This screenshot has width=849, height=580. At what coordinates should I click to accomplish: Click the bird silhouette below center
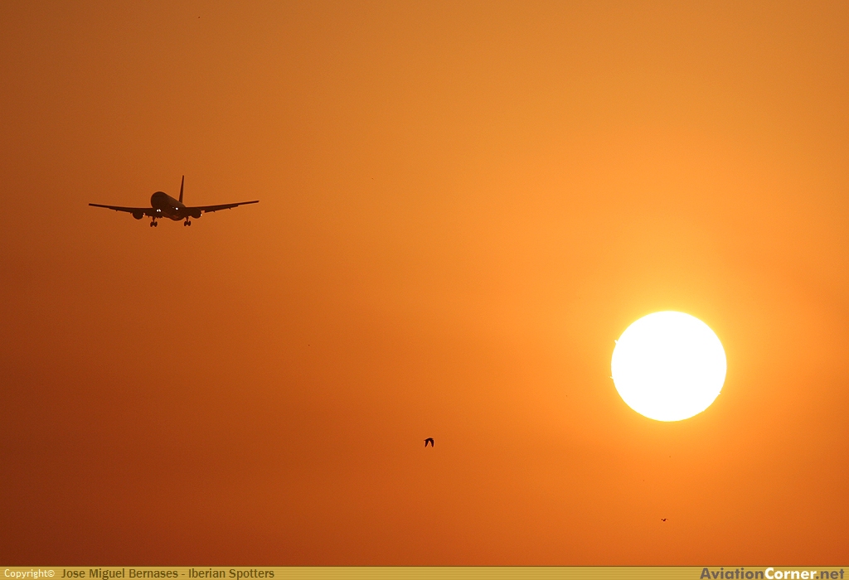[x=429, y=442]
